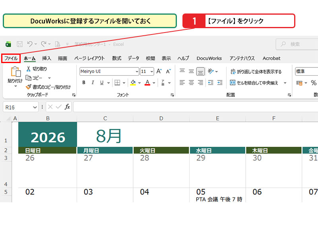Align text to middle
Screen dimensions: 318x238
(x=191, y=71)
